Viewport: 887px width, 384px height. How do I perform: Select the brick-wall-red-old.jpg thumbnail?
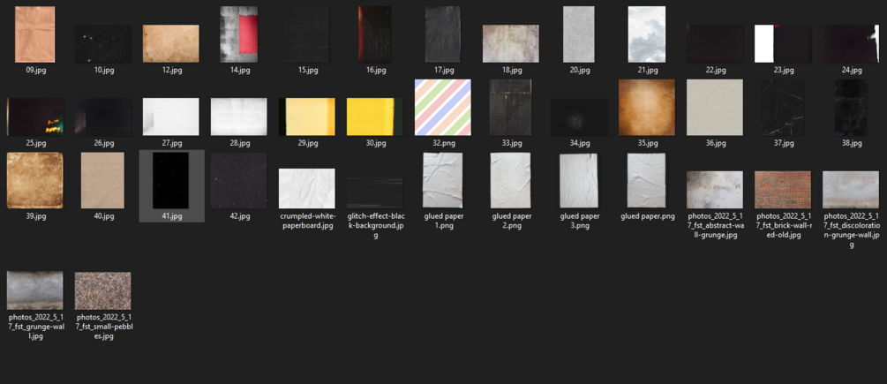click(x=783, y=190)
